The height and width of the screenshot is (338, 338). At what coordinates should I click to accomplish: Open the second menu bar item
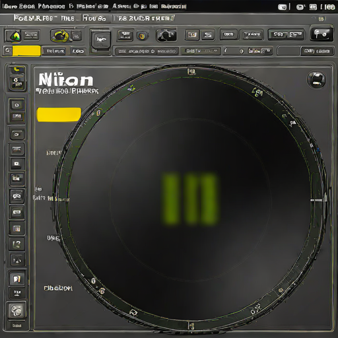pyautogui.click(x=51, y=6)
